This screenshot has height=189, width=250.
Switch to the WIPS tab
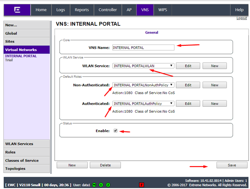click(x=163, y=10)
